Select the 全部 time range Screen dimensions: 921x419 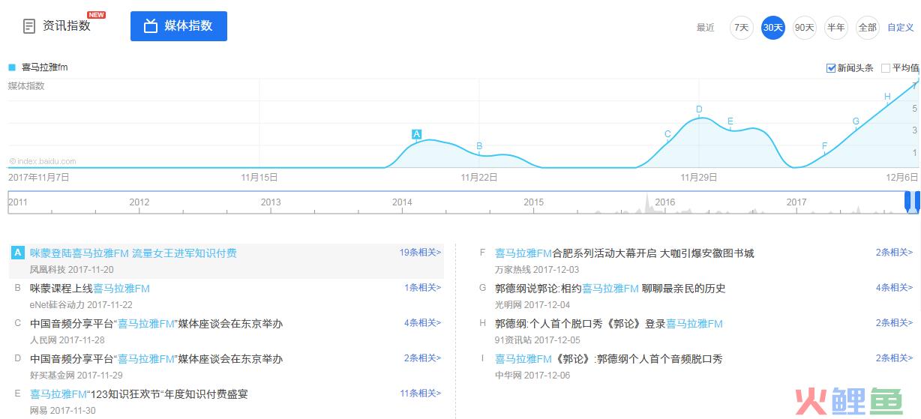(x=867, y=28)
